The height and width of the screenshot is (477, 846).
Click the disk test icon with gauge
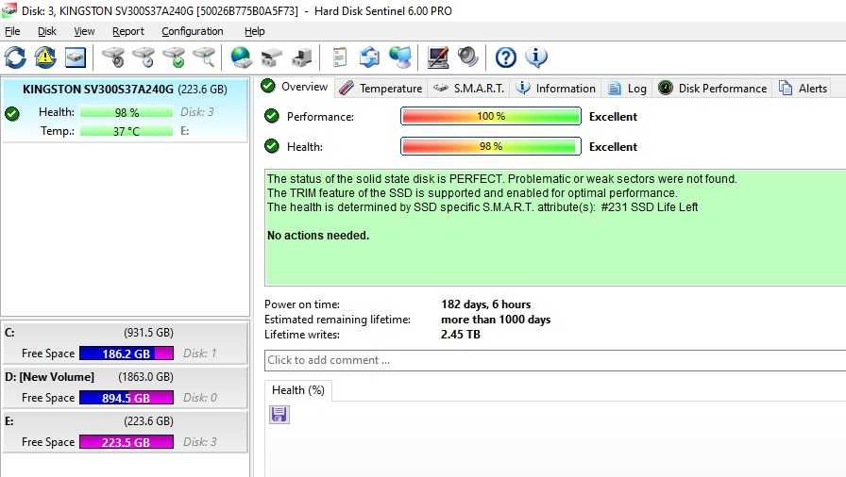click(x=114, y=58)
